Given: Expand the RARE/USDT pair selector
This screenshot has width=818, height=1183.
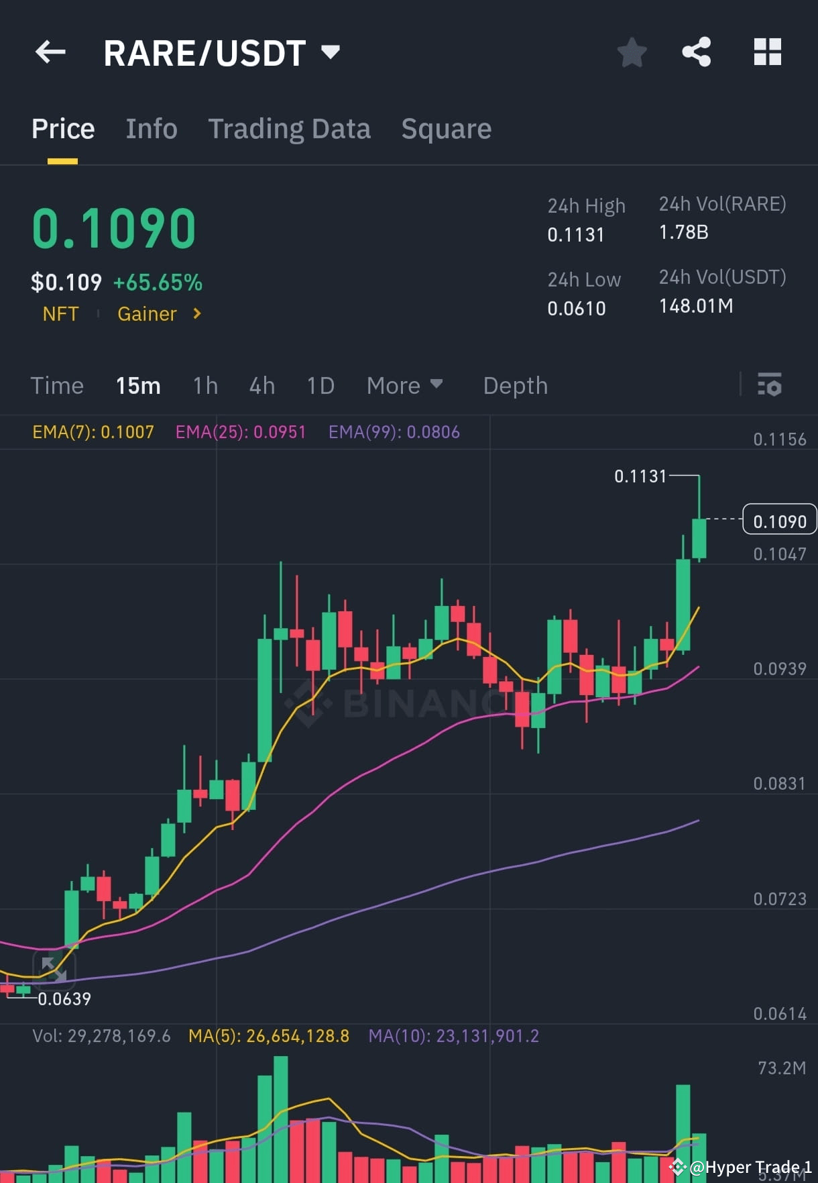Looking at the screenshot, I should (x=330, y=52).
